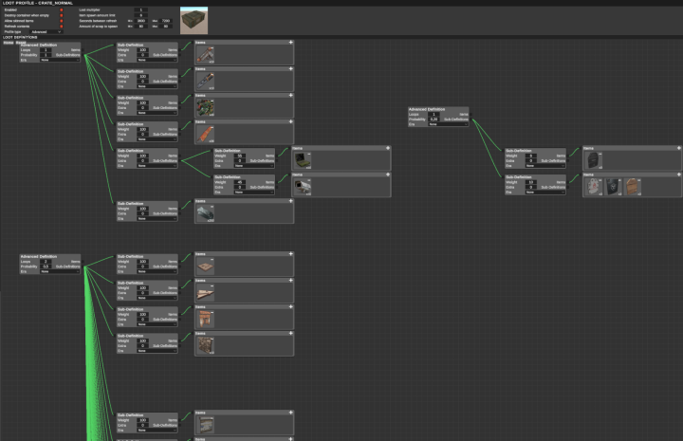Click the crate preview thumbnail
The width and height of the screenshot is (683, 441).
(x=194, y=21)
